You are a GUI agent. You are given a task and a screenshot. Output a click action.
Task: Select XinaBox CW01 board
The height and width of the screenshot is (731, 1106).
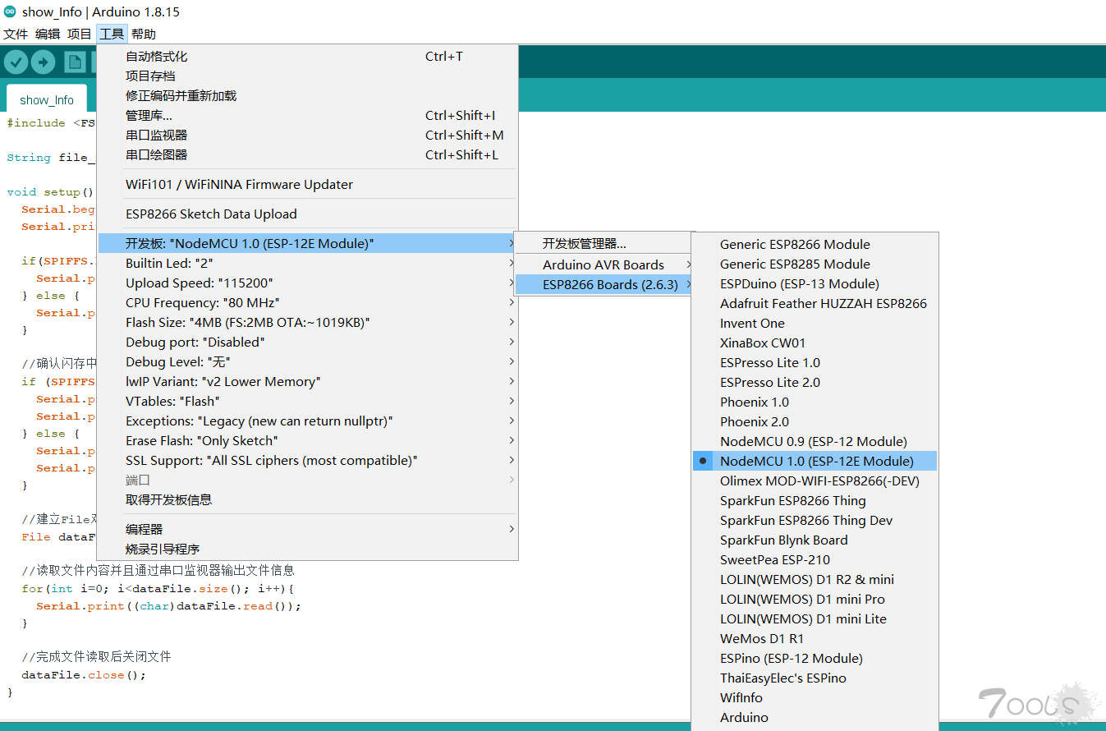815,343
